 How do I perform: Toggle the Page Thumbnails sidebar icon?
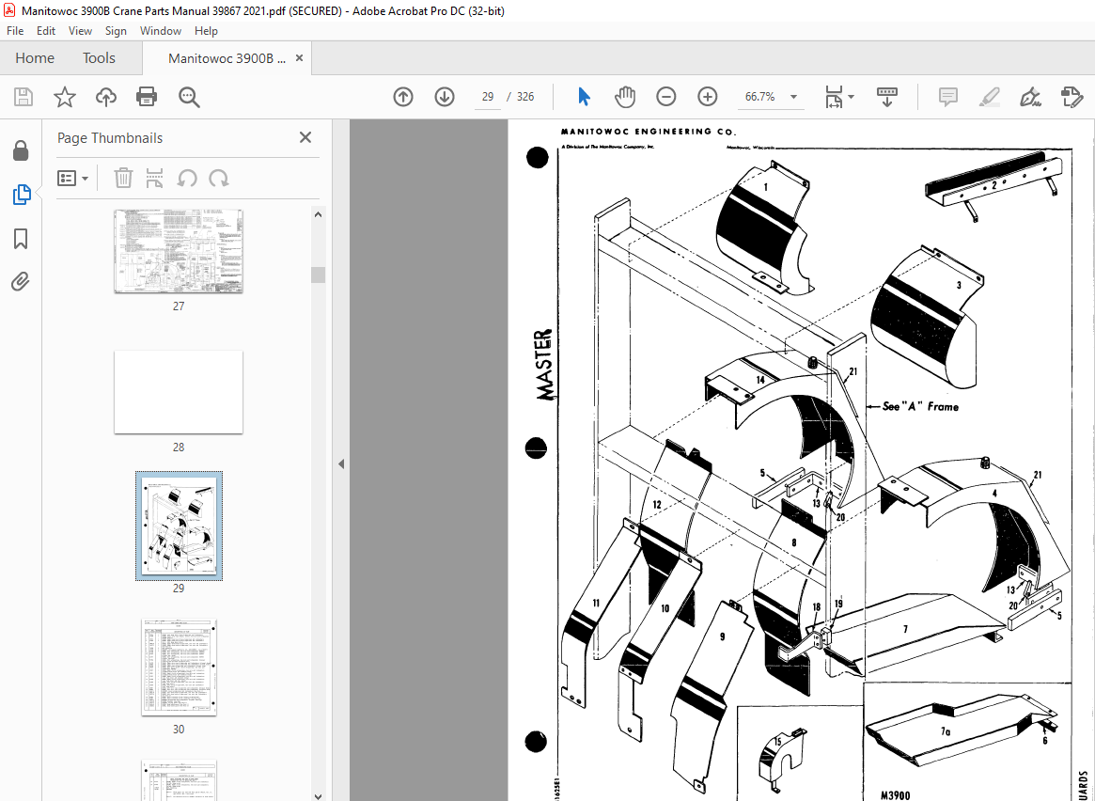21,195
